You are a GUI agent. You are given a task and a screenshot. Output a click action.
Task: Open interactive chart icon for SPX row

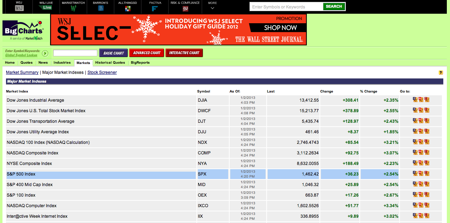(427, 174)
